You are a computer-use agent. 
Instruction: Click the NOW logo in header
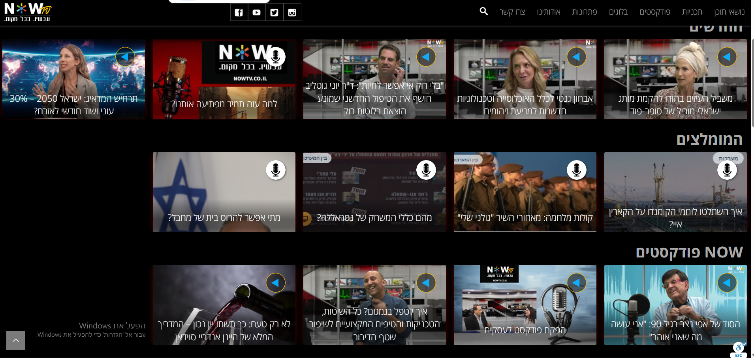[28, 12]
